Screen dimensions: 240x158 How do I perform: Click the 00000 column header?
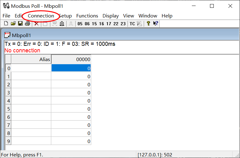tap(71, 59)
